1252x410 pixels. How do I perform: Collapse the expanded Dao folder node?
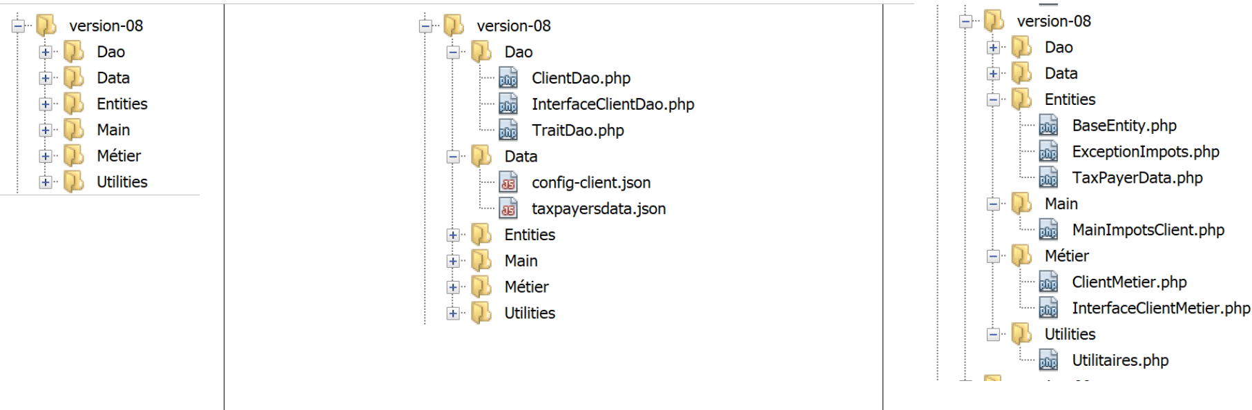tap(453, 52)
